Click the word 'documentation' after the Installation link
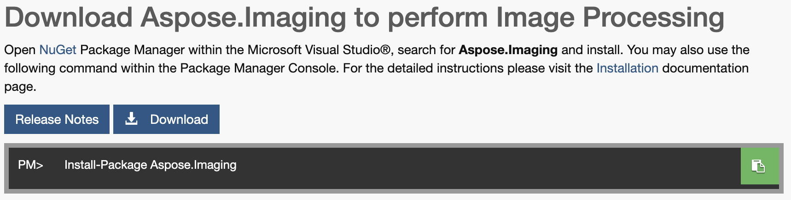 (x=705, y=68)
